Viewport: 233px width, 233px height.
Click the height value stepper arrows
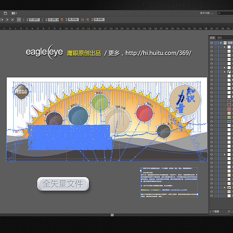92,19
